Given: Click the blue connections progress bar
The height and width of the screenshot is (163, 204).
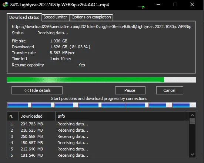Looking at the screenshot, I should (x=101, y=105).
